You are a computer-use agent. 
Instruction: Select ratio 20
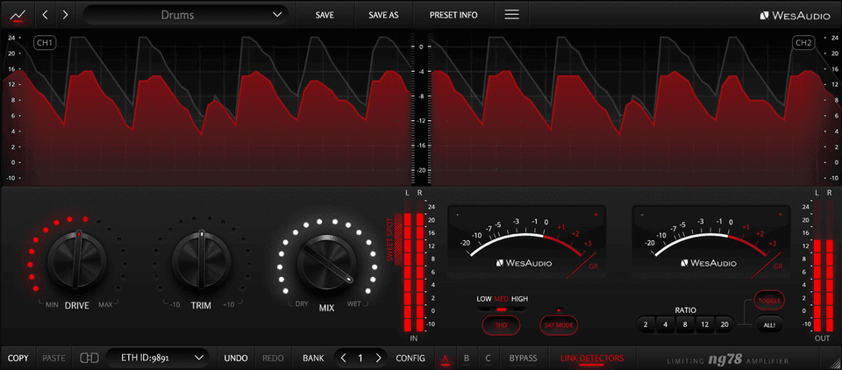[725, 324]
